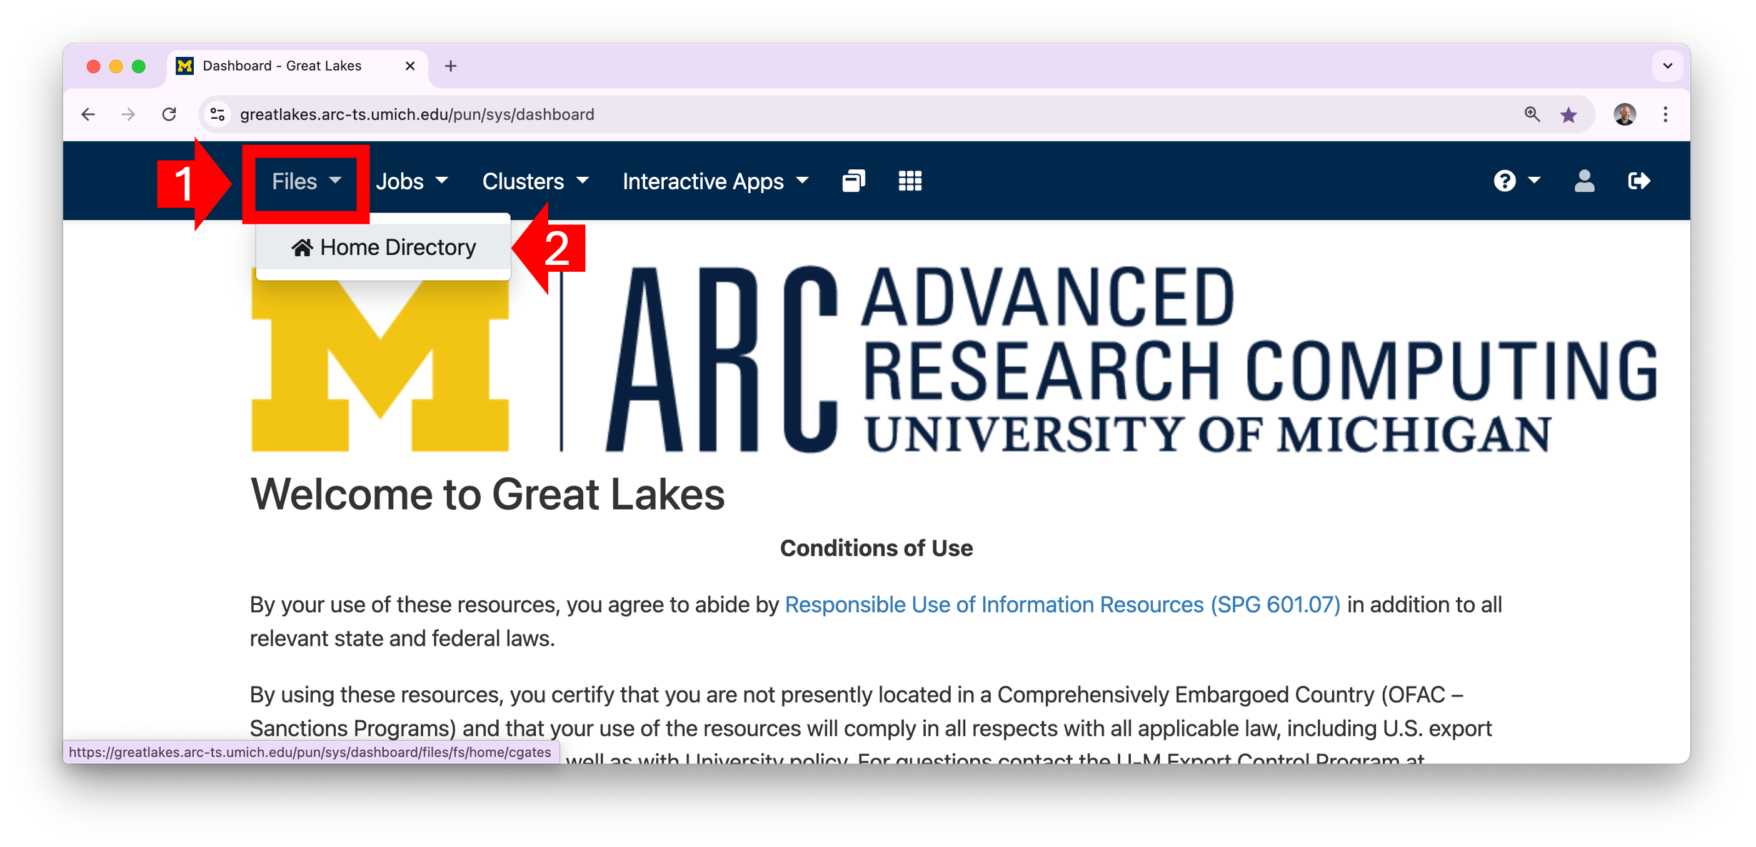Open a new browser tab
This screenshot has width=1756, height=847.
(451, 66)
